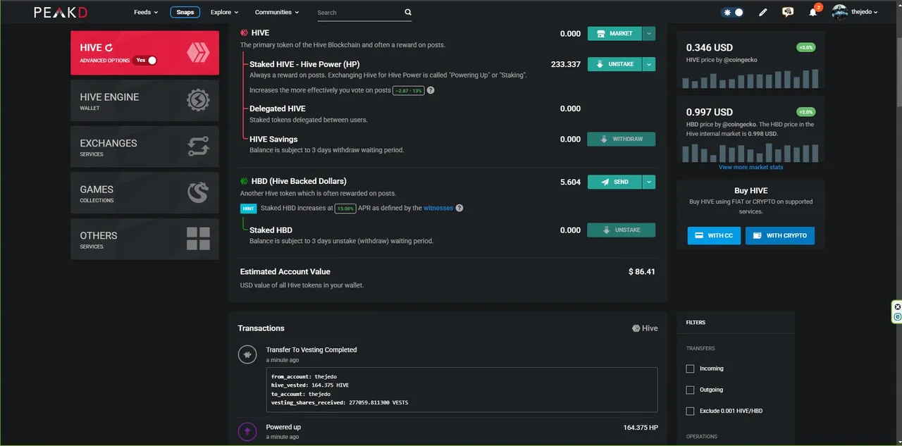The image size is (902, 446).
Task: Click the Others grid icon
Action: (198, 239)
